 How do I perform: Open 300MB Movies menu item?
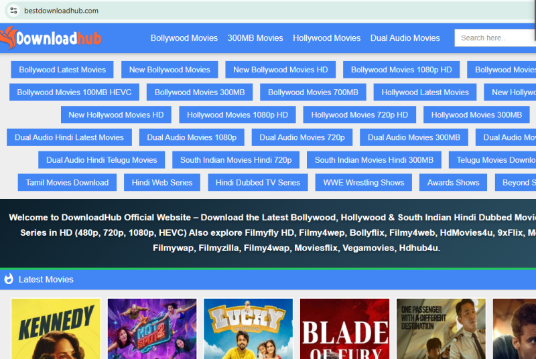[x=255, y=38]
